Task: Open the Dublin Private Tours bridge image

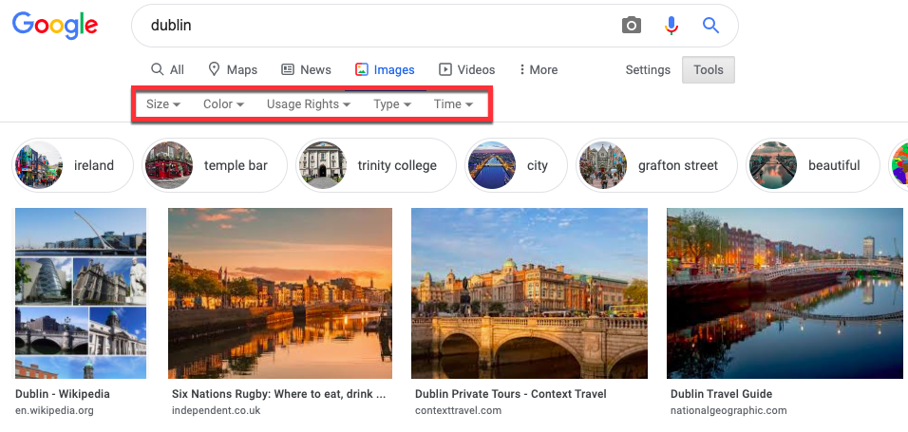Action: click(x=529, y=293)
